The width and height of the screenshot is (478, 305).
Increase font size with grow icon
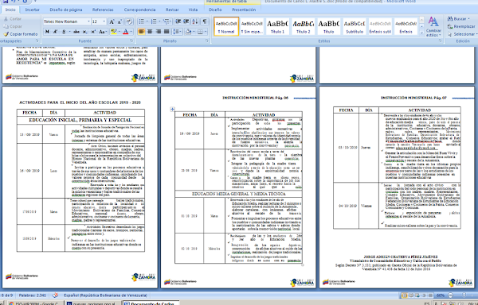[112, 21]
